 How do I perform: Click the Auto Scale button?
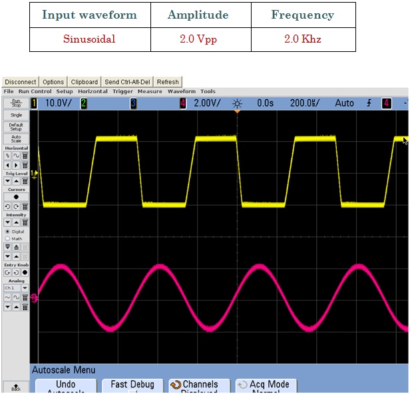click(x=16, y=139)
